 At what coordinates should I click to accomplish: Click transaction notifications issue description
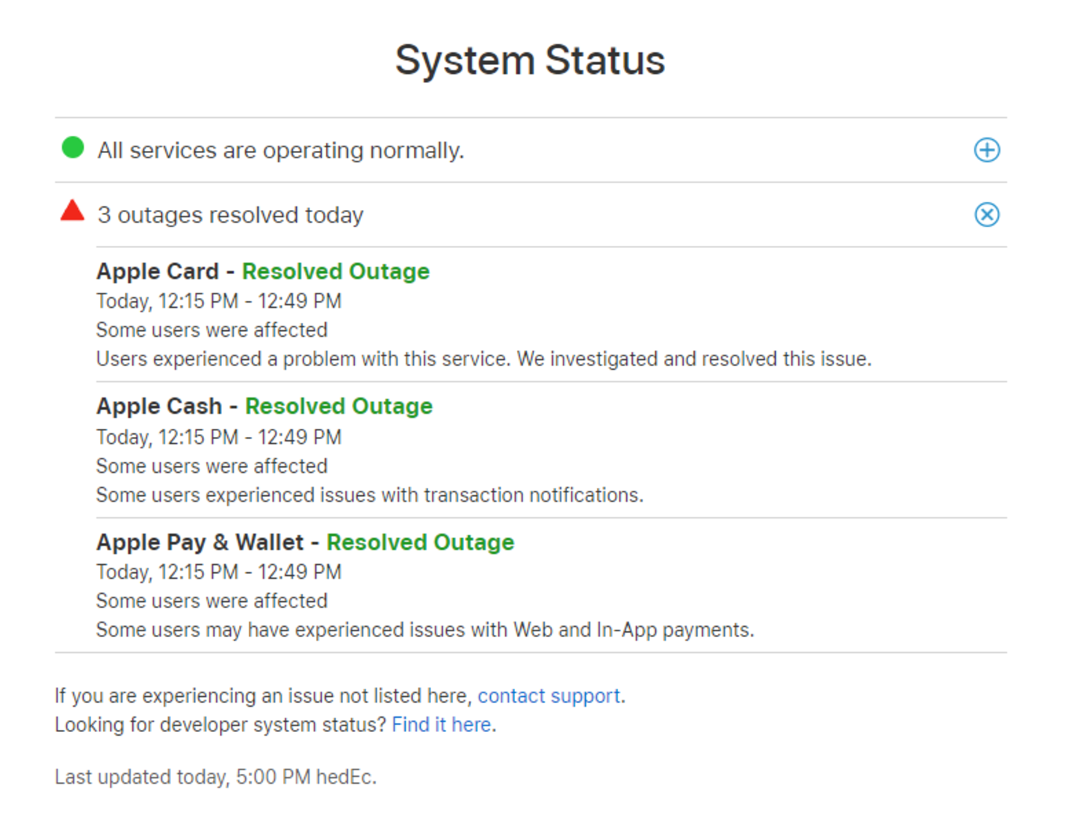(370, 495)
